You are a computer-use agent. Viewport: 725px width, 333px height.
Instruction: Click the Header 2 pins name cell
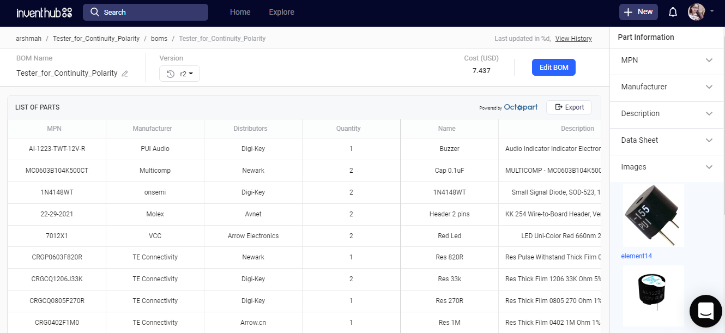click(449, 214)
